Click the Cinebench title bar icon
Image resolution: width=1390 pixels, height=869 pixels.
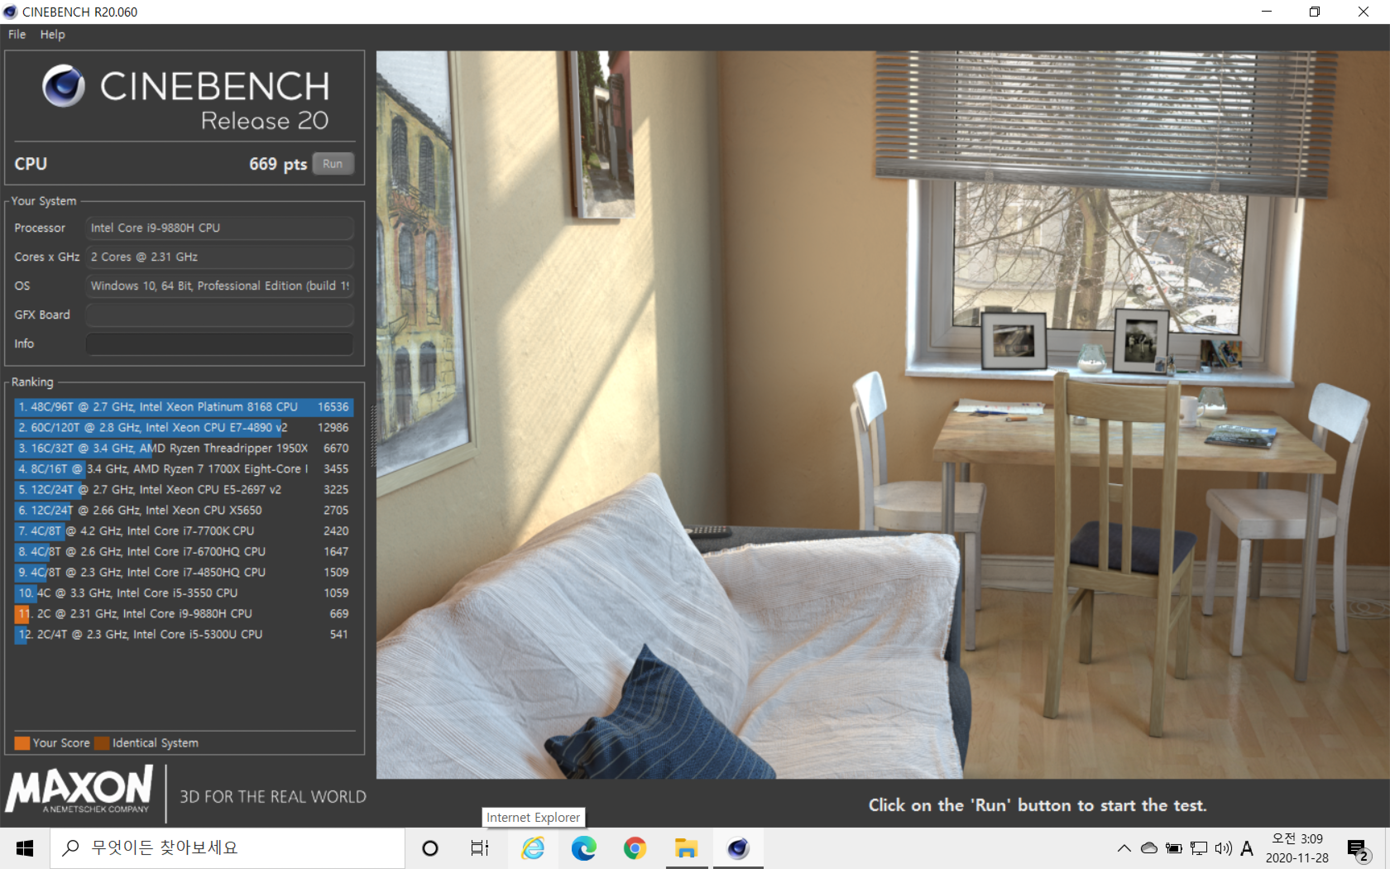[x=10, y=12]
